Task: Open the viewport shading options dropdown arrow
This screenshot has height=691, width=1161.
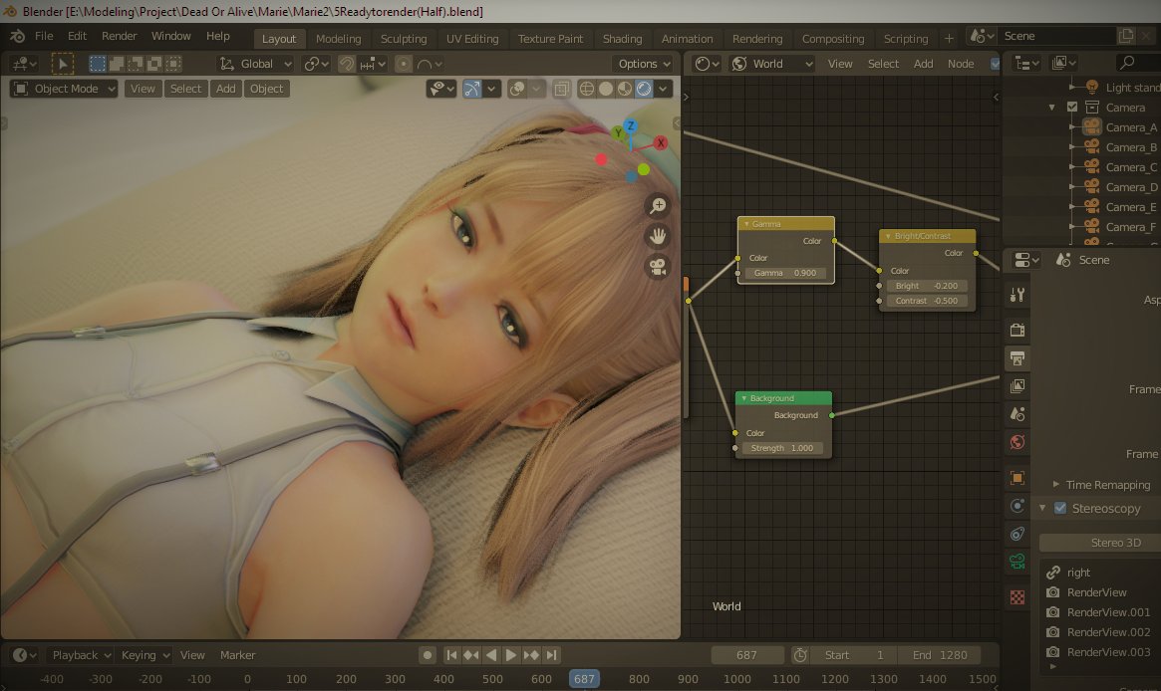Action: point(663,89)
